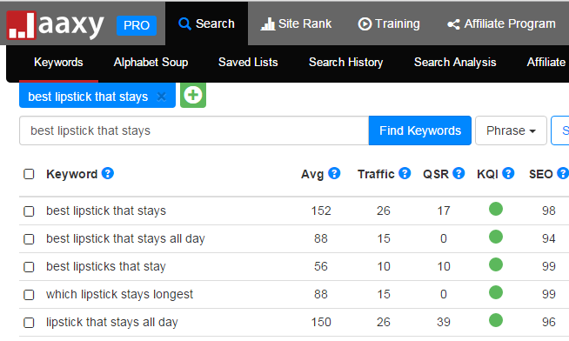Click KQI dot for 'lipstick that stays all day'

(x=496, y=320)
